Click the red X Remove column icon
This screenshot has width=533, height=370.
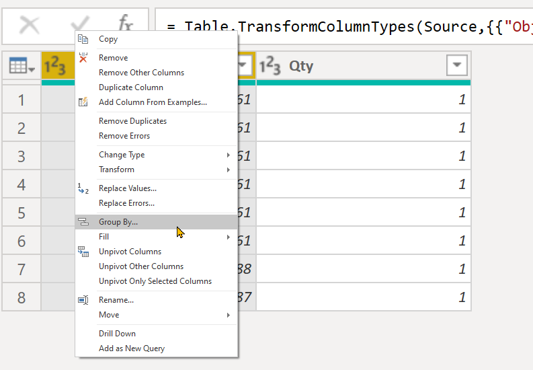click(83, 57)
